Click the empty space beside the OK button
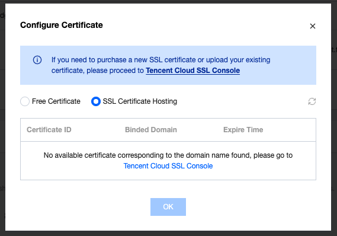Screen dimensions: 337x236 click(247, 207)
